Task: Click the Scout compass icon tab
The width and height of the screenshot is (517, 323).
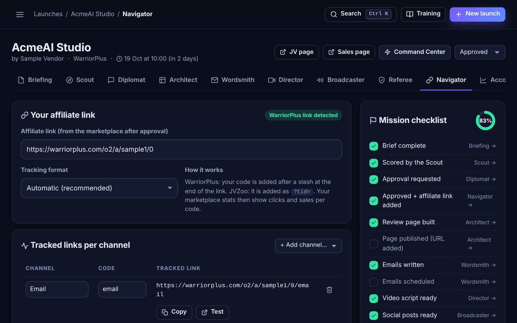Action: [69, 80]
